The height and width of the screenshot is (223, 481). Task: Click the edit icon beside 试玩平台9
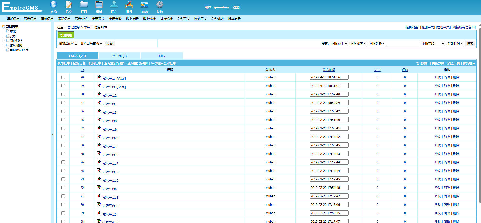click(99, 128)
